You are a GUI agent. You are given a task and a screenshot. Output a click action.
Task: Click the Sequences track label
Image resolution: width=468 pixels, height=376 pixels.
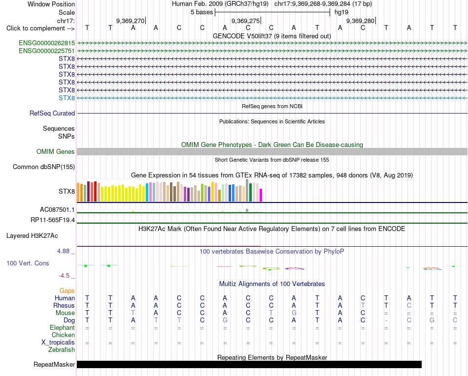click(x=59, y=129)
